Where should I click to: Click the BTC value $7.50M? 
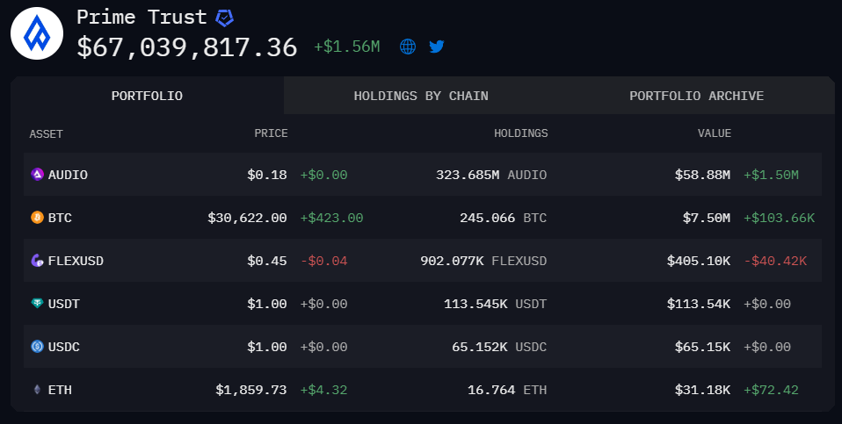pos(706,218)
